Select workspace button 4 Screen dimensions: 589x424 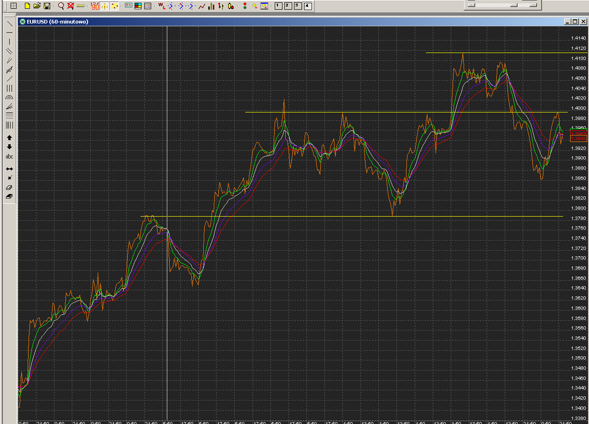coord(307,6)
